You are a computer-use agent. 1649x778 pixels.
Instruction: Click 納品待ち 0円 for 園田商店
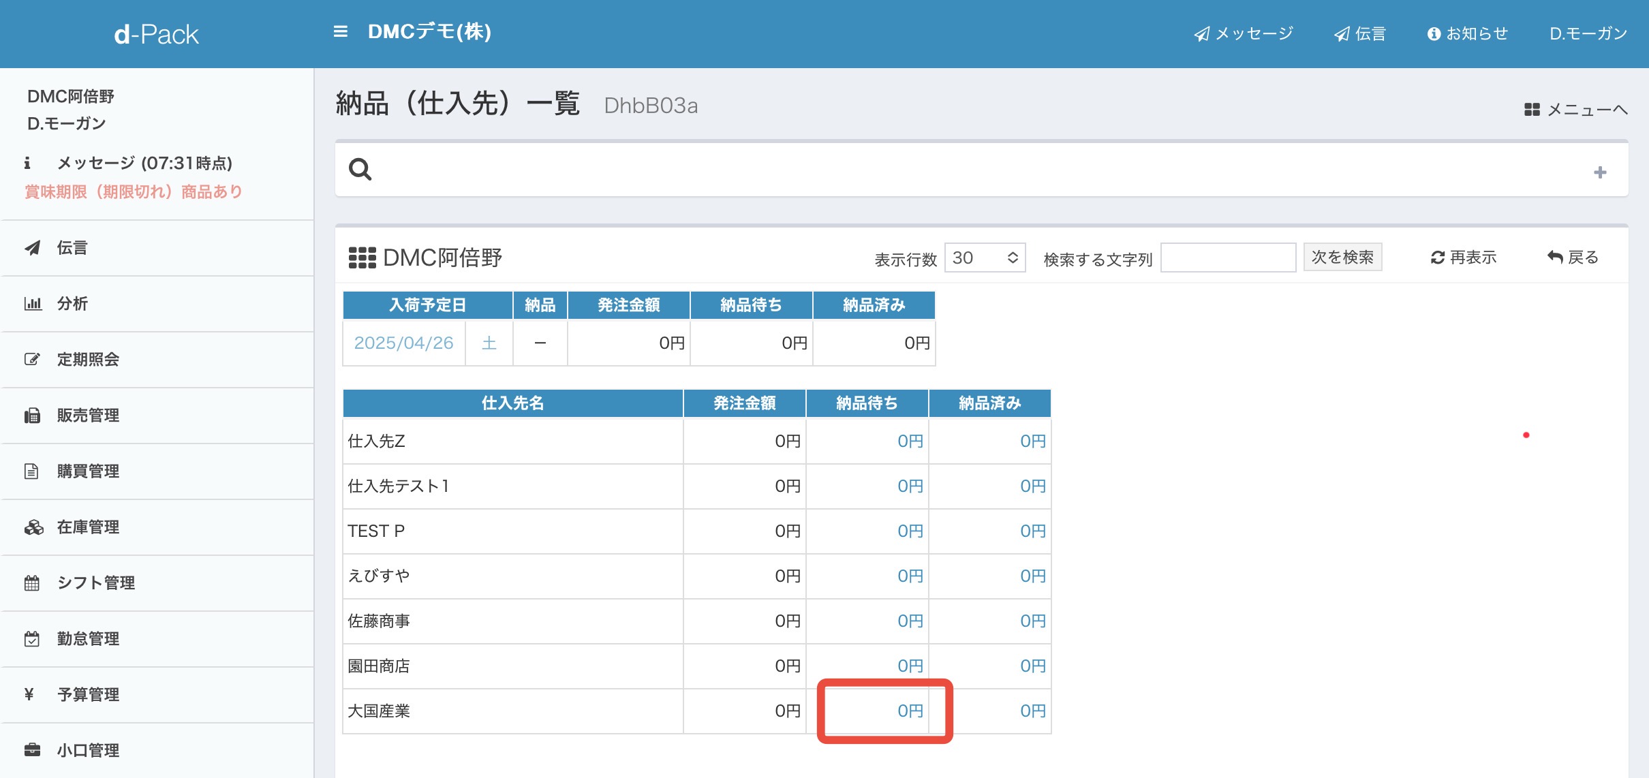click(910, 666)
